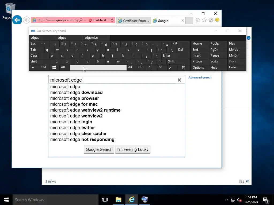Viewport: 274px width, 205px height.
Task: Click the smiley feedback icon
Action: 217,20
